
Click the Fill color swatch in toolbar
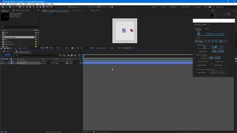pos(90,7)
